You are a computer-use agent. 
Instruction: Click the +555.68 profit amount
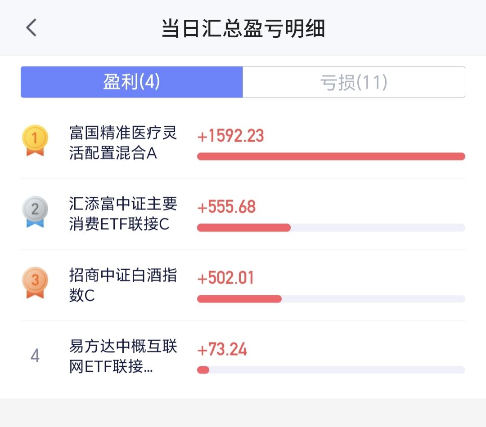pos(227,207)
